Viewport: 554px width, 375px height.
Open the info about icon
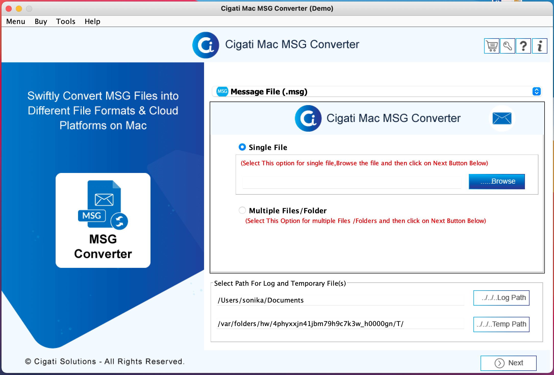pyautogui.click(x=539, y=46)
